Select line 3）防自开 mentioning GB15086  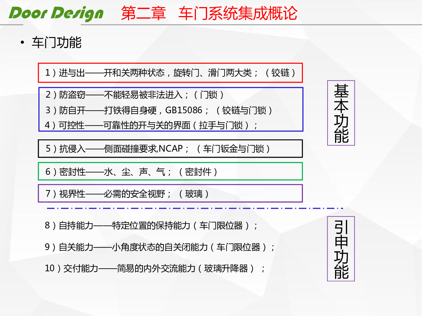tap(159, 110)
